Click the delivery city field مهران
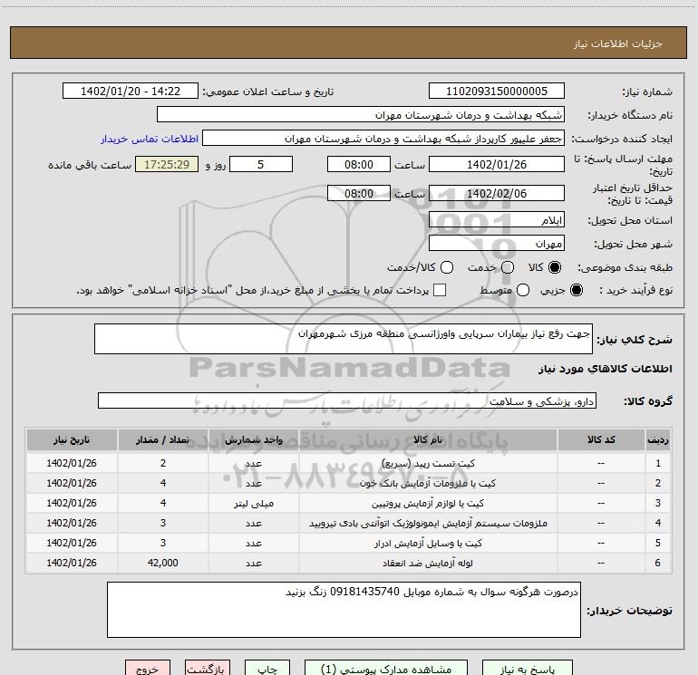This screenshot has height=675, width=698. pos(497,243)
